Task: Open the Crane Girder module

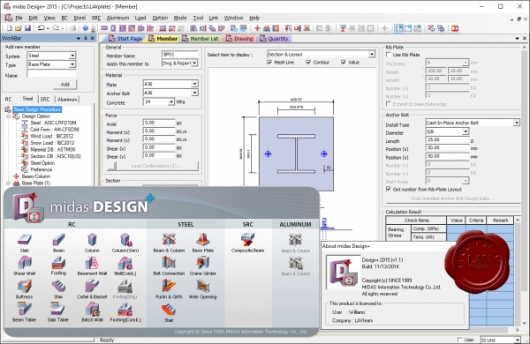Action: (203, 263)
